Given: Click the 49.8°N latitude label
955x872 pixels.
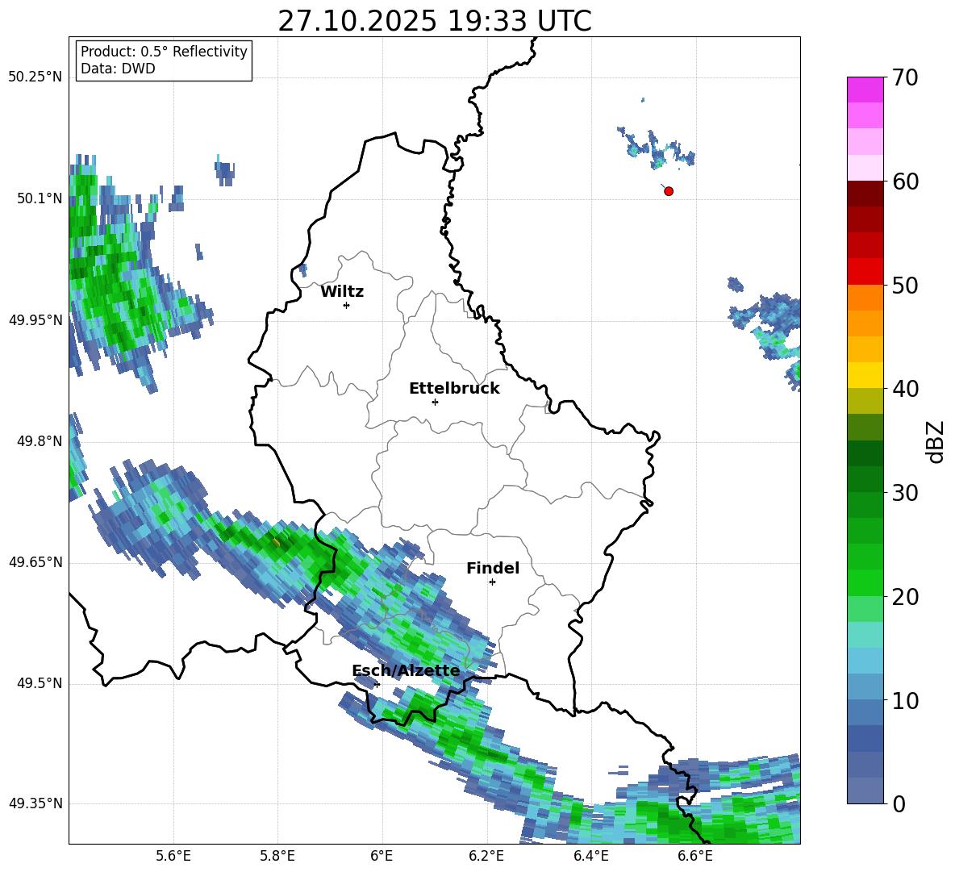Looking at the screenshot, I should [40, 441].
